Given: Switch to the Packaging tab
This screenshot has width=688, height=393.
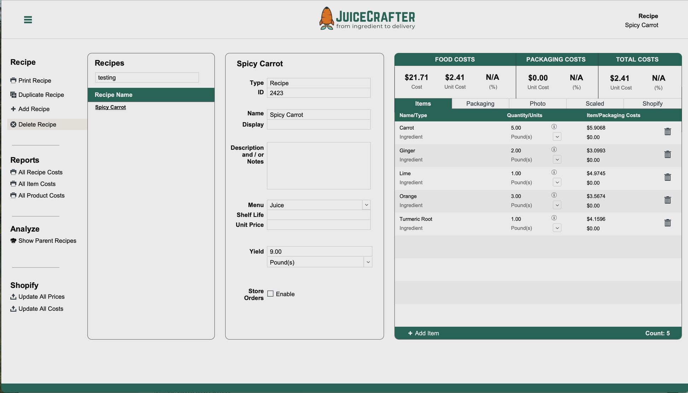Looking at the screenshot, I should coord(480,104).
